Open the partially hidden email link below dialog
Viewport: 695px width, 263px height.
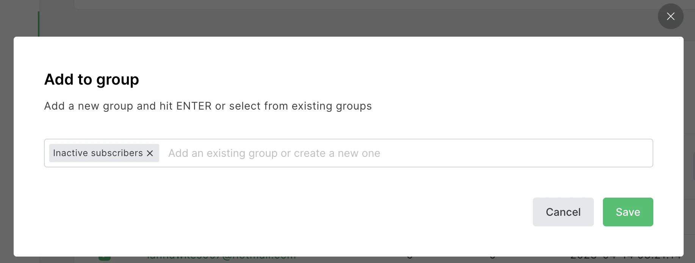(x=221, y=258)
